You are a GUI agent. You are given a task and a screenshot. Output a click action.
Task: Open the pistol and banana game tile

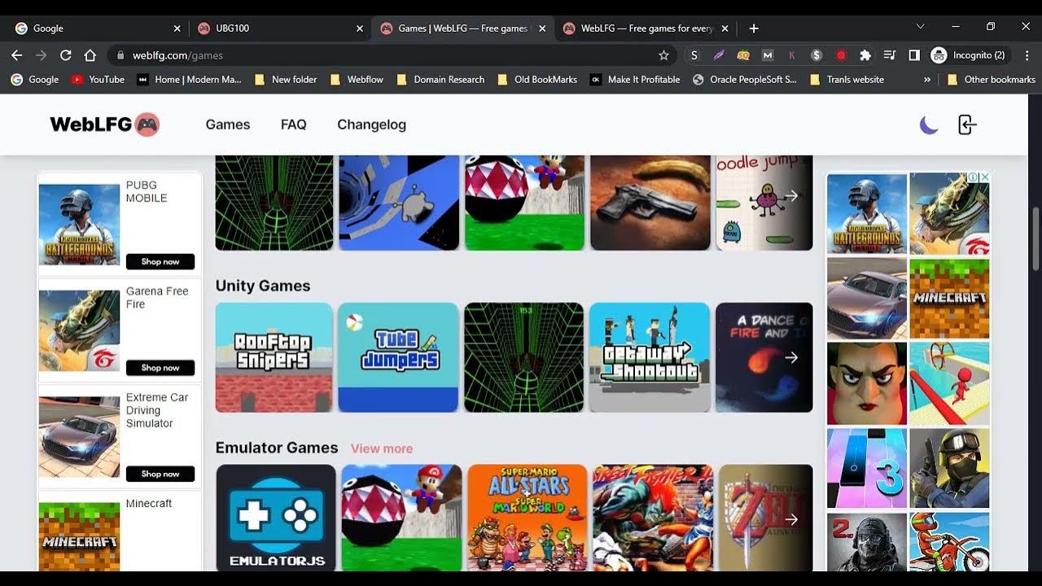(650, 203)
